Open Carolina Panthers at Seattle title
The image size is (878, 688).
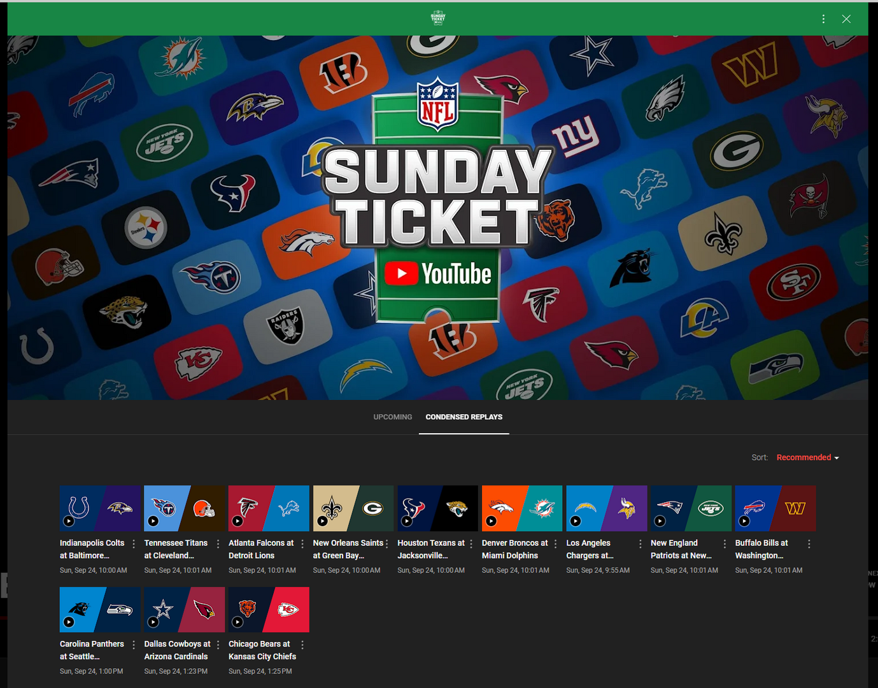[x=92, y=650]
